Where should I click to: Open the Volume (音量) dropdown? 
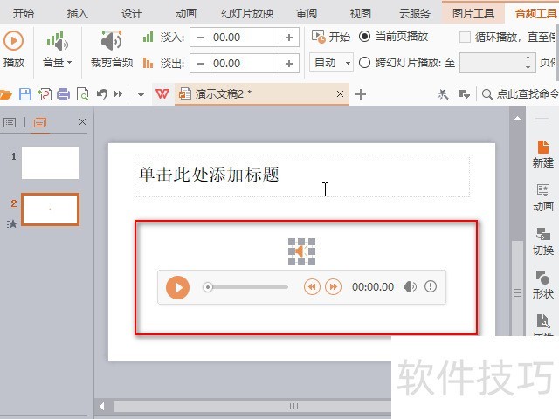tap(57, 50)
